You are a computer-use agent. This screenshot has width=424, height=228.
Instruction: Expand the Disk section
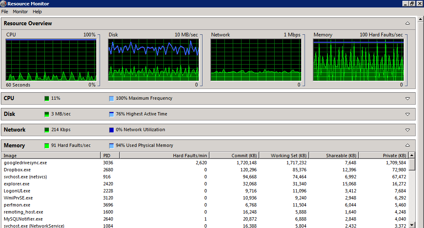(x=407, y=114)
